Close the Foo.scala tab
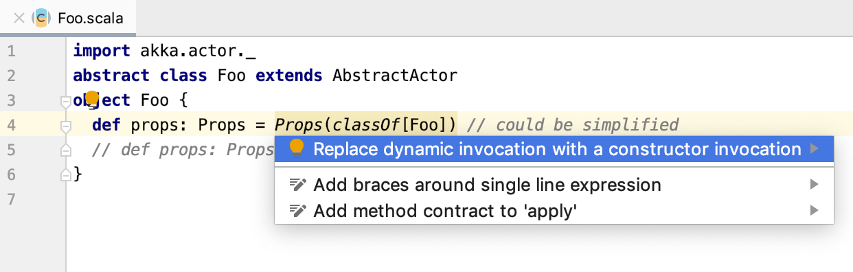 click(x=19, y=19)
